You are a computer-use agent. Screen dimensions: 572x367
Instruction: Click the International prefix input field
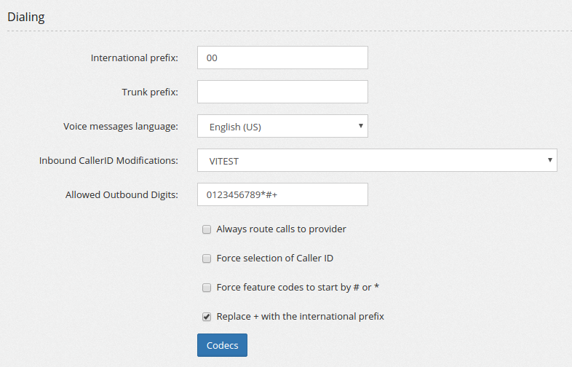pos(282,58)
